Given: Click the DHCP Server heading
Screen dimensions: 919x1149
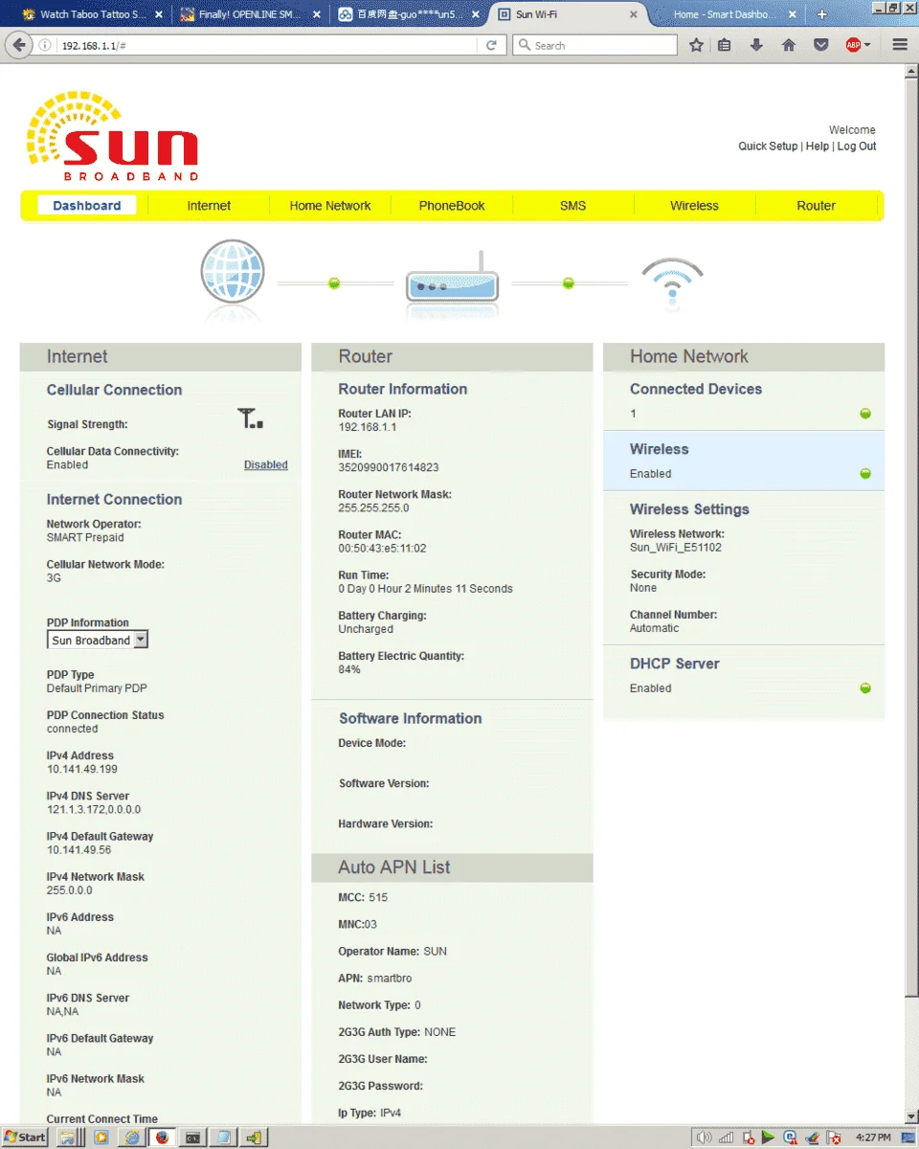Looking at the screenshot, I should 675,664.
